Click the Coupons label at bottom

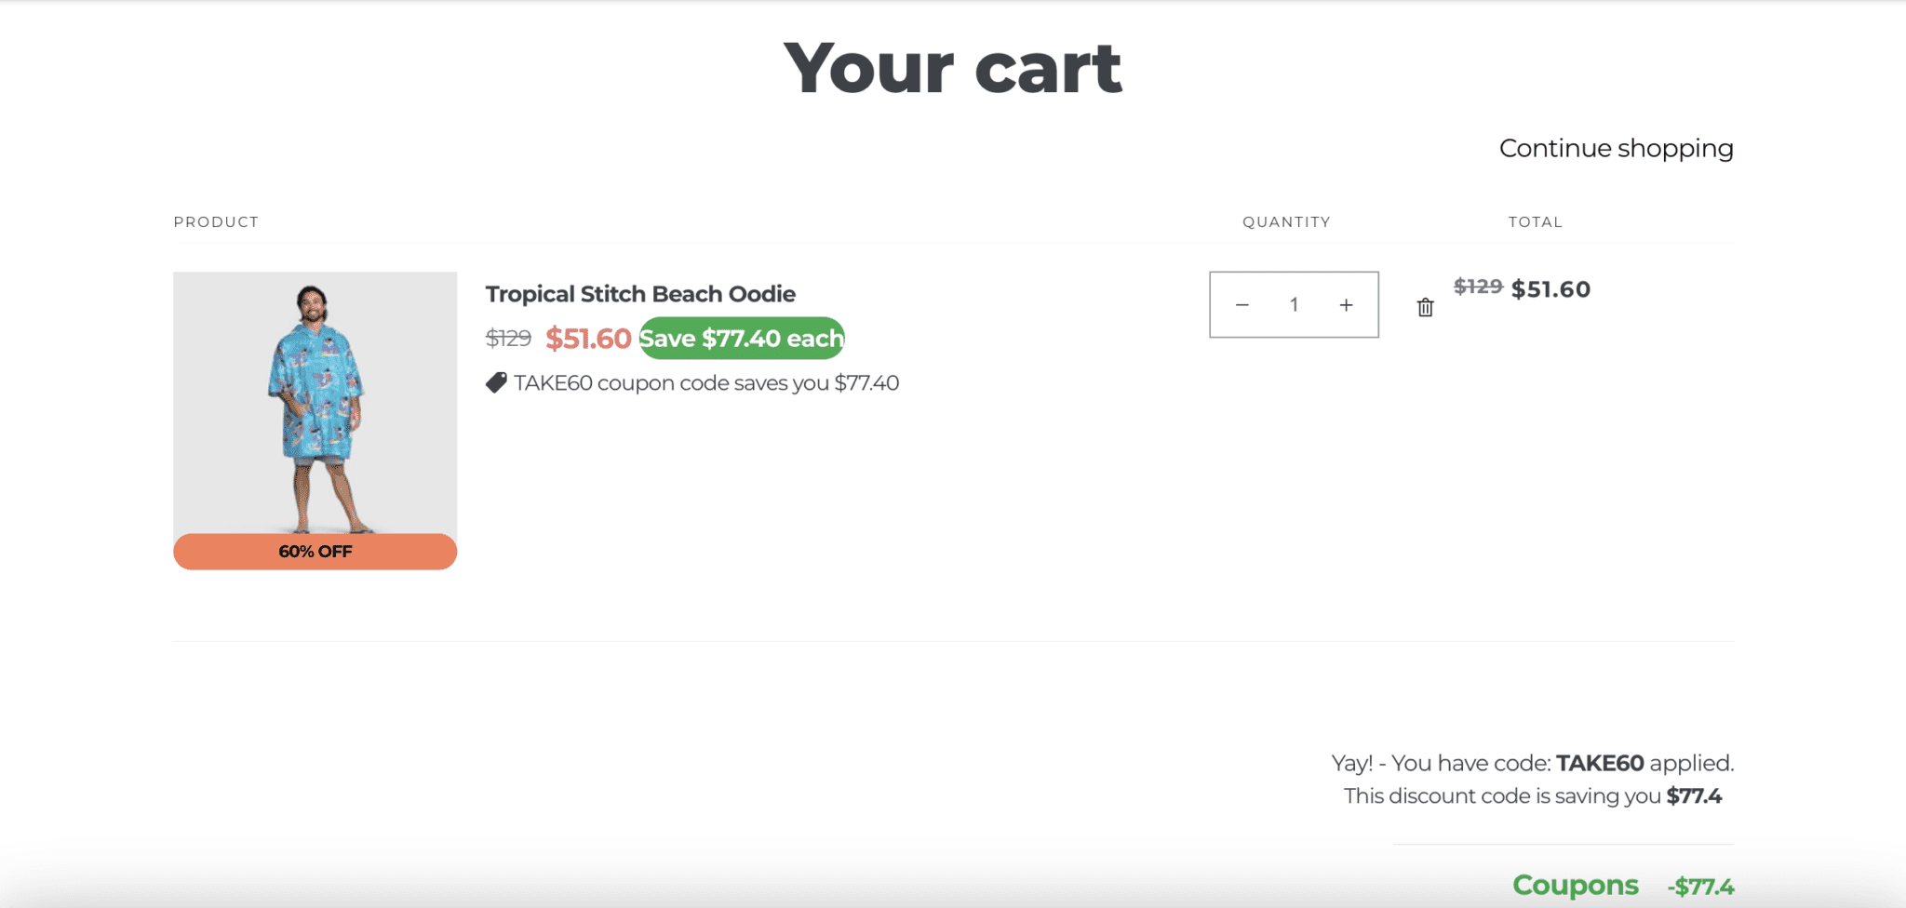(x=1575, y=885)
